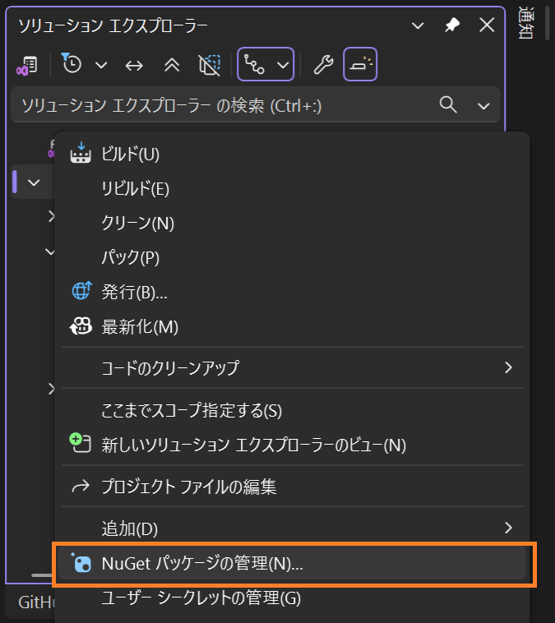Open NuGet パッケージの管理(N)...
Screen dimensions: 555x623
(x=292, y=563)
